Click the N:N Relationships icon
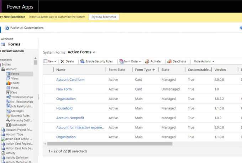The image size is (242, 163). (8, 106)
